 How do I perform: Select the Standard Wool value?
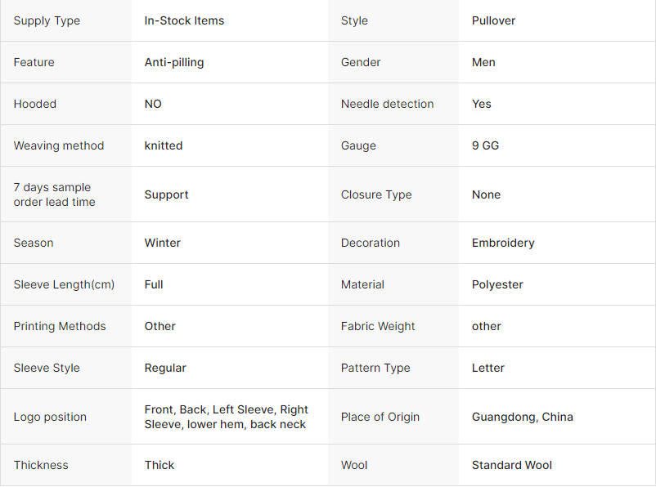click(x=512, y=465)
